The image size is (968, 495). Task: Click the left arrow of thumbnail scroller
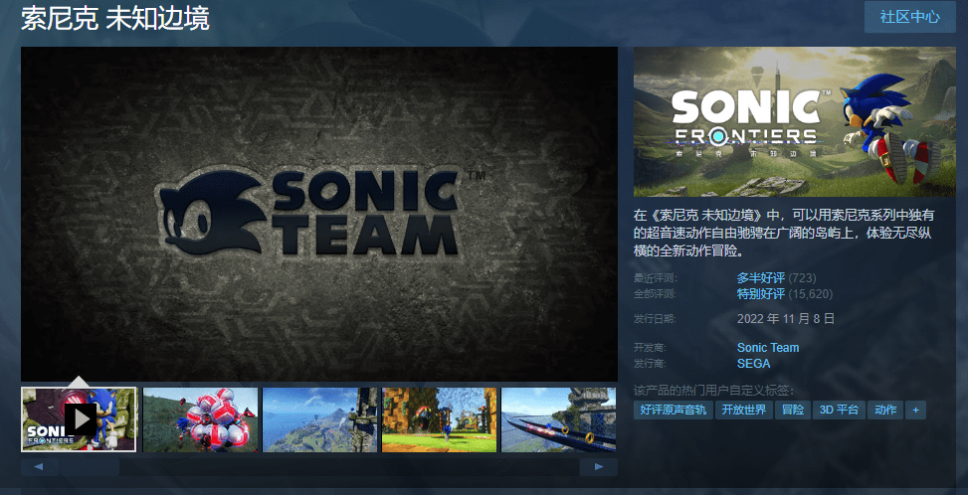39,466
